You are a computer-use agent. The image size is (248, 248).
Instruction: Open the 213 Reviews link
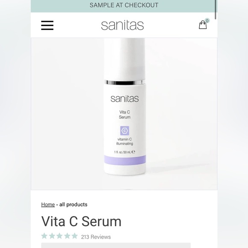click(96, 237)
